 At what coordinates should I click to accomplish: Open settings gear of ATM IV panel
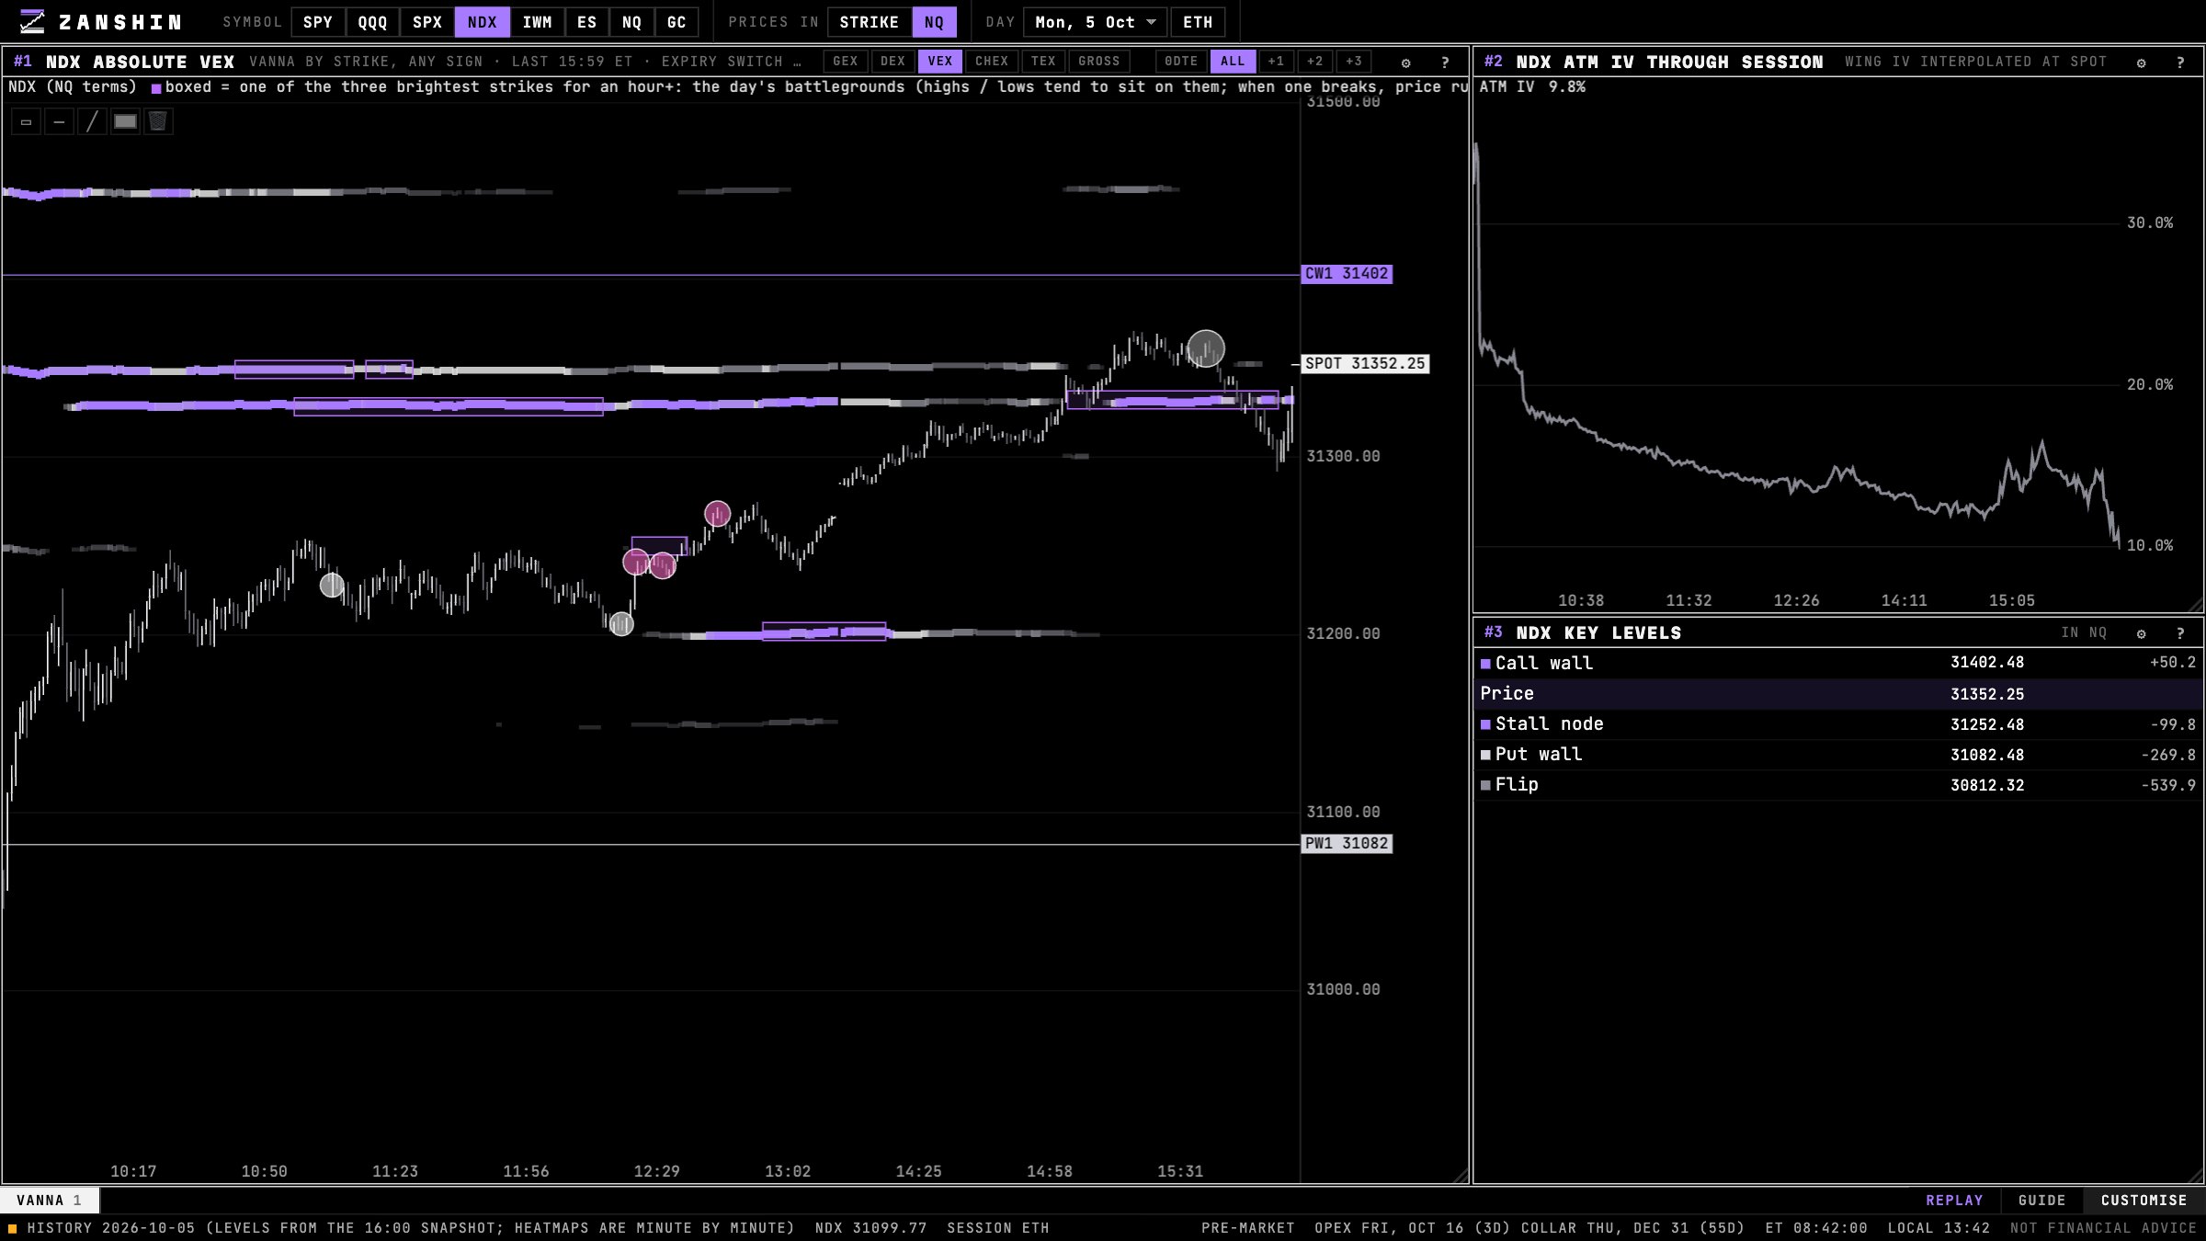pyautogui.click(x=2141, y=63)
